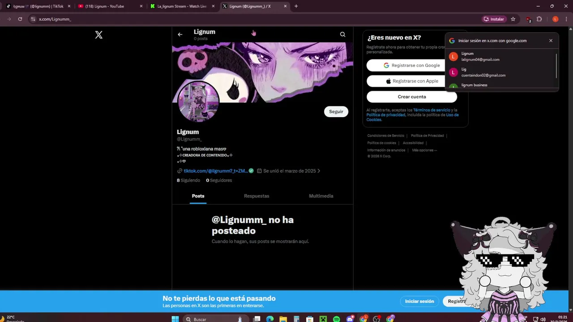Close the Lignum X browser tab

[x=285, y=6]
